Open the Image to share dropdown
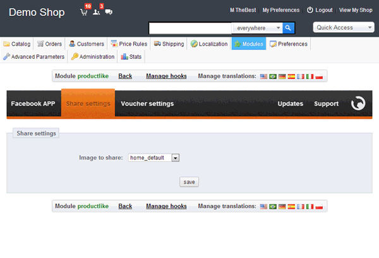Viewport: 379px width, 258px height. (x=154, y=157)
